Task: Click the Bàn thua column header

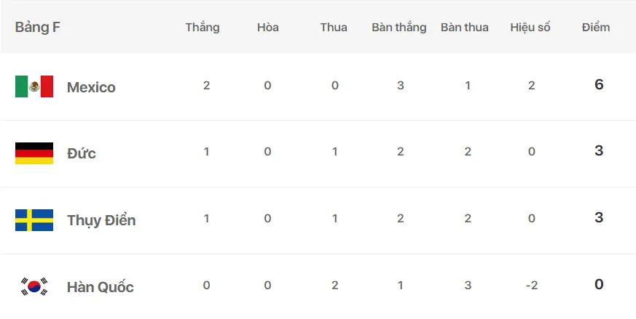Action: click(x=464, y=28)
